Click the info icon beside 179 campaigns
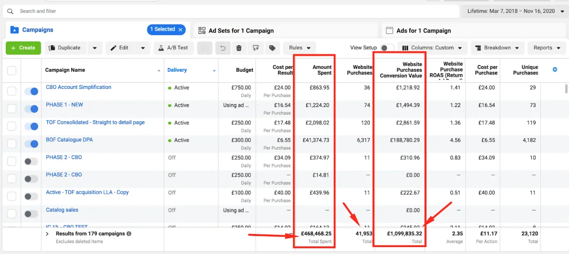 (x=129, y=234)
